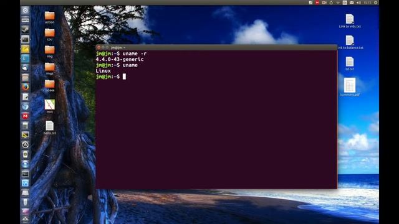Open the 'action' desktop folder
Screen dimensions: 399x224
point(50,17)
